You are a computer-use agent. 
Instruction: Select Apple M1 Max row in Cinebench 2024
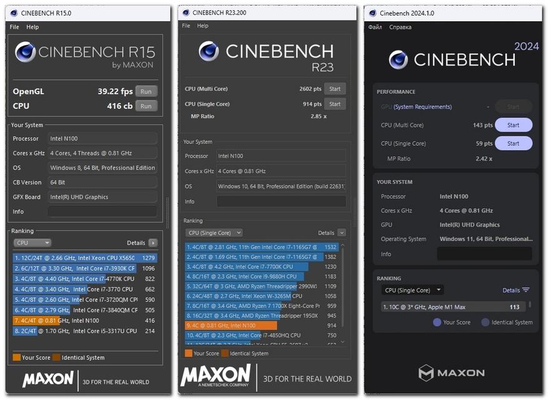point(453,307)
